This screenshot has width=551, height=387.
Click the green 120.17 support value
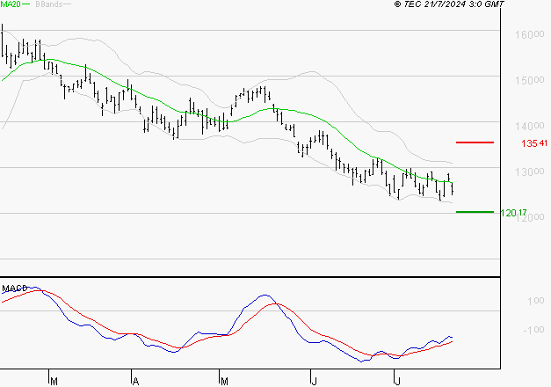[x=513, y=213]
